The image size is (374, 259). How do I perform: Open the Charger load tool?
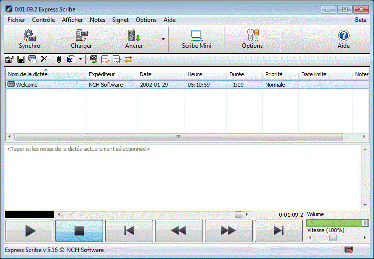(x=81, y=39)
